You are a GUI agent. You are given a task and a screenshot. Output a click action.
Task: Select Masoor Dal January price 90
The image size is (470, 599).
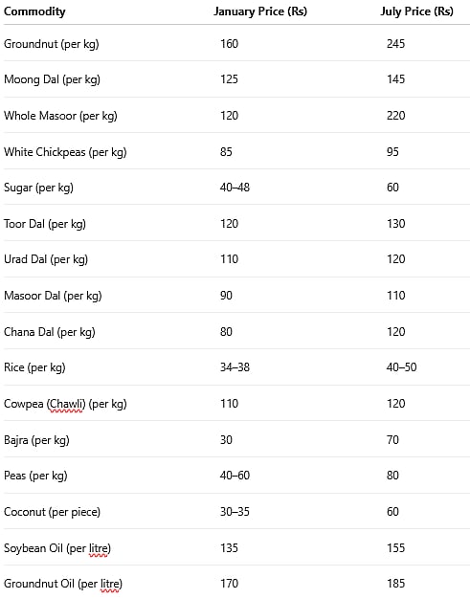226,296
